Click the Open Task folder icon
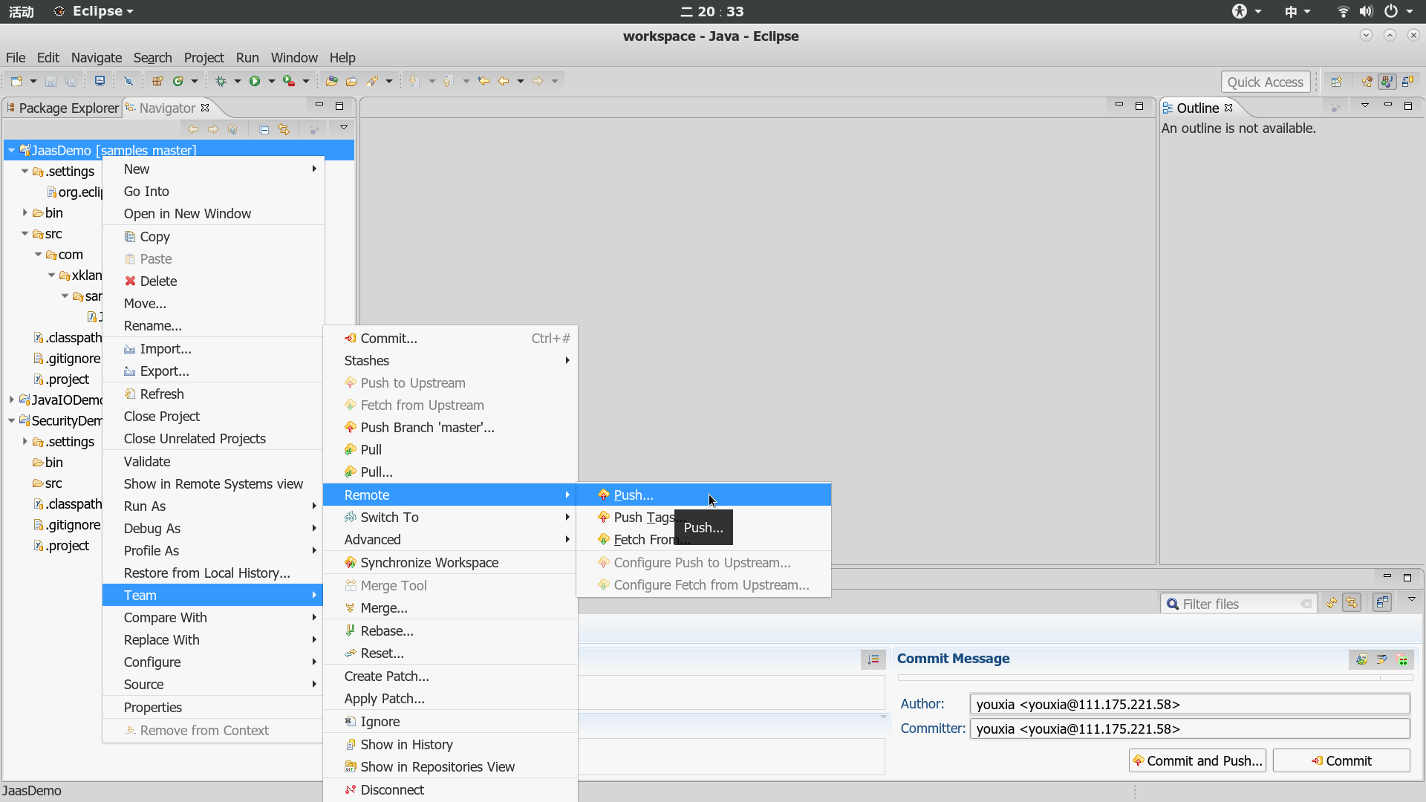 click(352, 81)
